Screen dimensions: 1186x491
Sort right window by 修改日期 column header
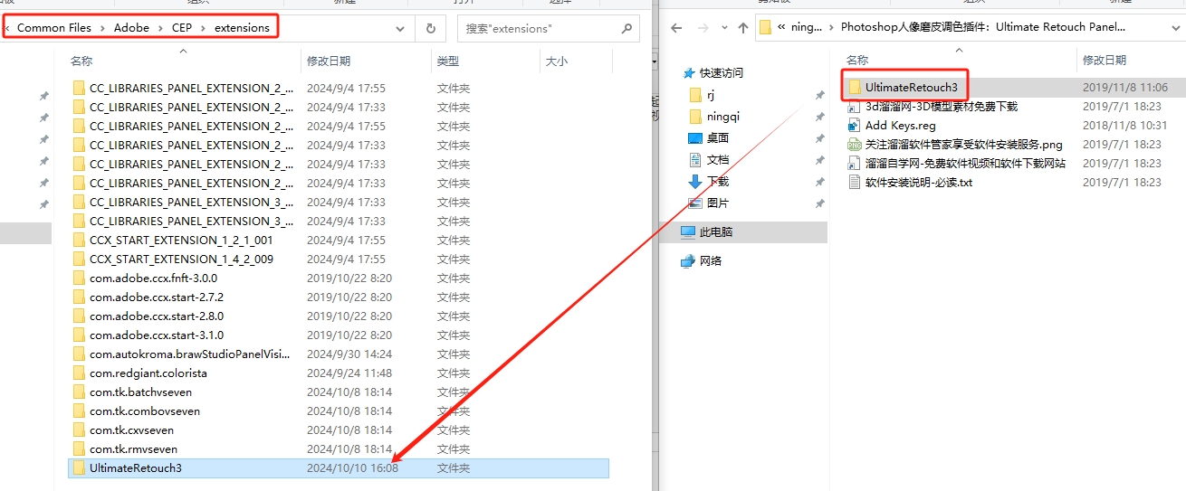coord(1105,60)
